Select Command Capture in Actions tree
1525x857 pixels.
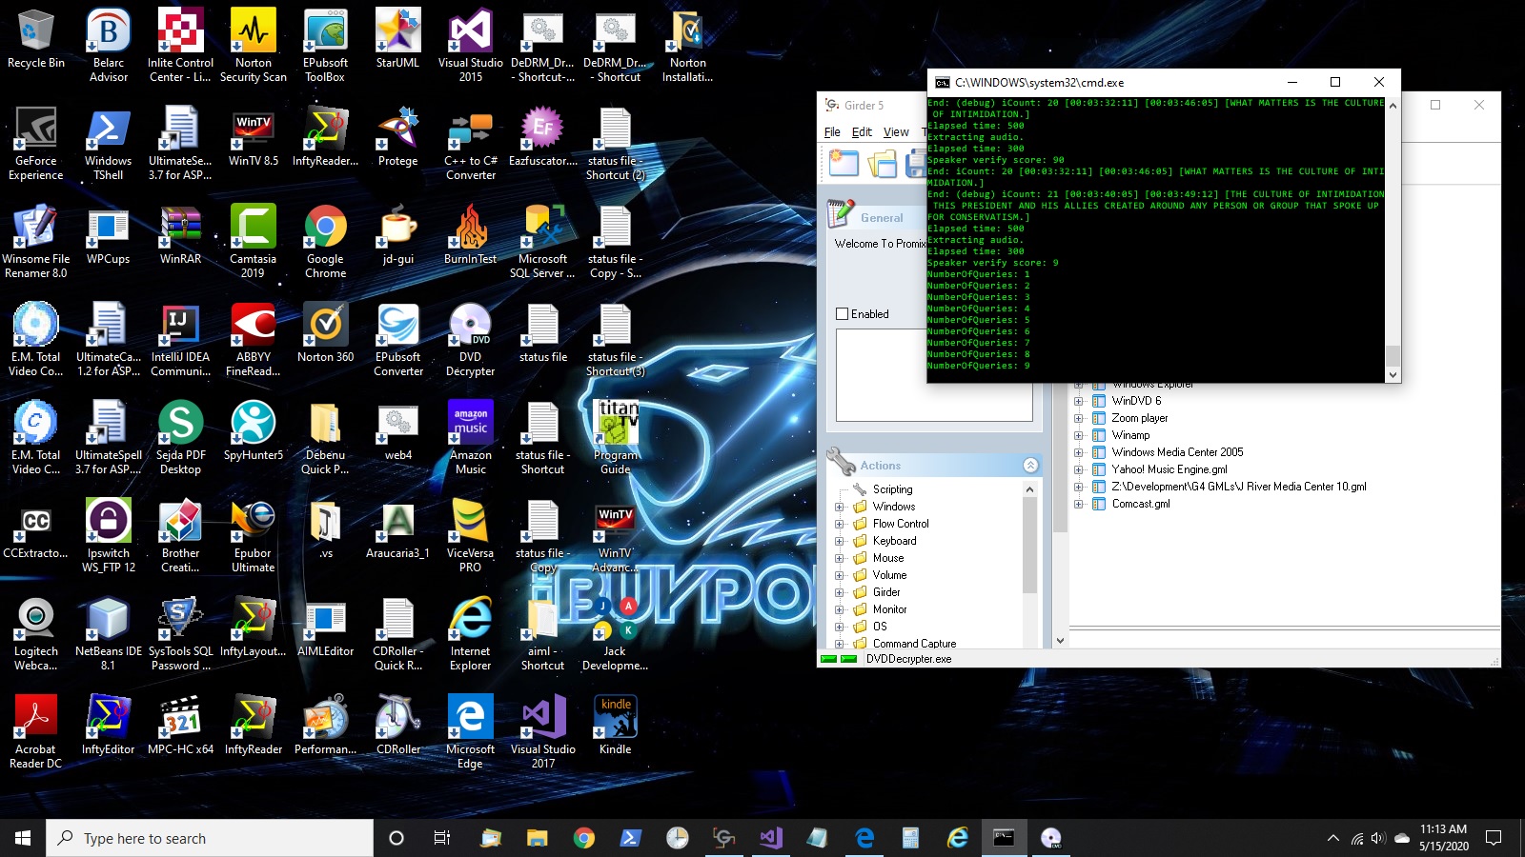[x=914, y=644]
